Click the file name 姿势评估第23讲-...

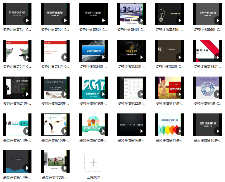tap(131, 67)
